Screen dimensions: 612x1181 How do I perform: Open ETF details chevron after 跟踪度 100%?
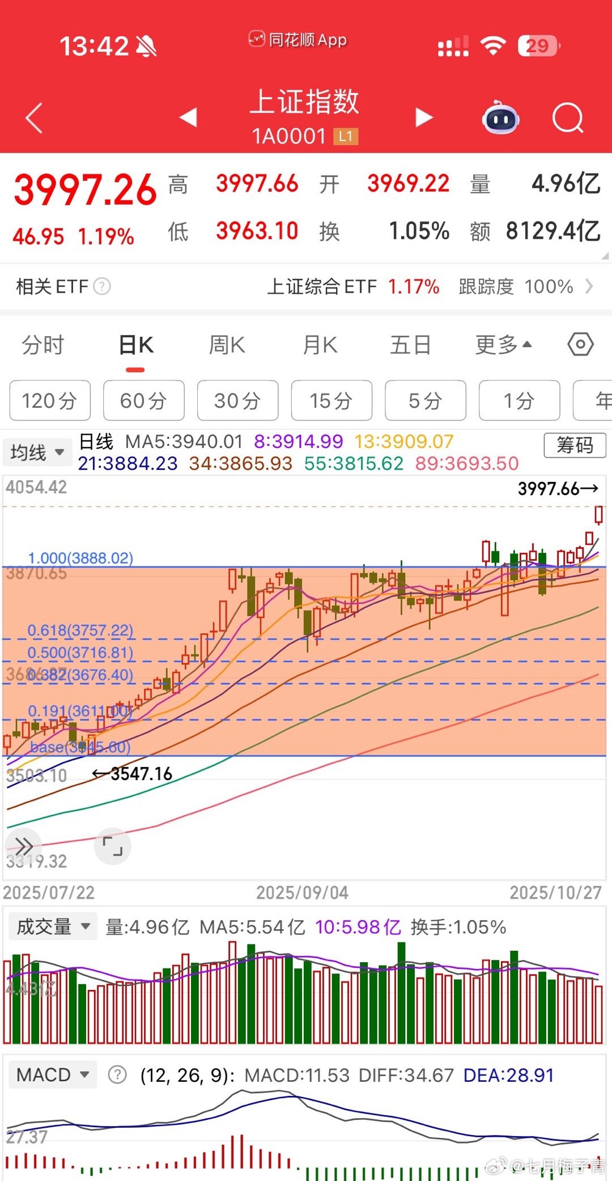point(589,286)
